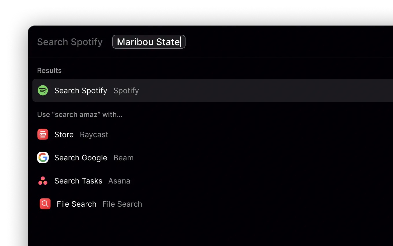Choose the Search Google command
The height and width of the screenshot is (246, 393).
point(81,158)
